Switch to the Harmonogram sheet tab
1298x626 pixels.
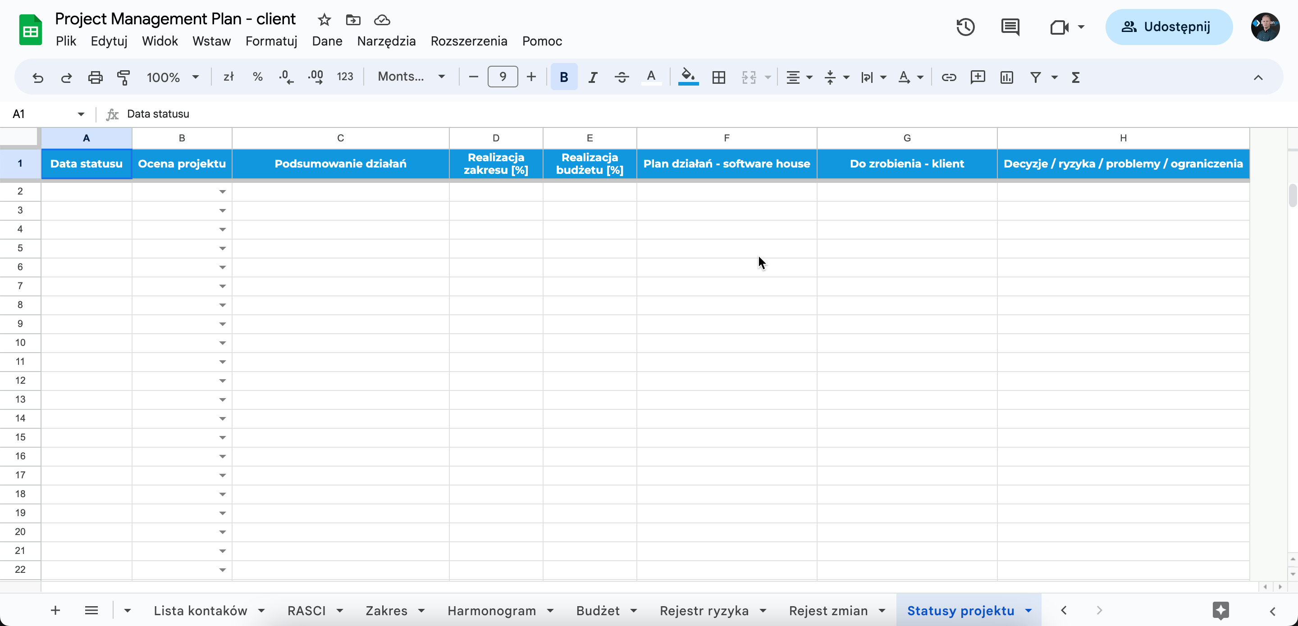(491, 610)
